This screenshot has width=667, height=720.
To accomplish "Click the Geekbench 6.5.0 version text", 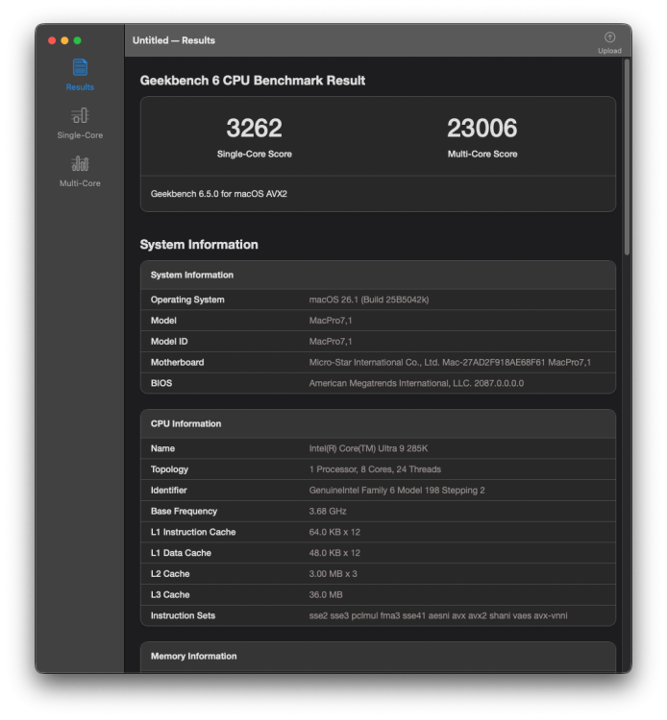I will pos(219,194).
